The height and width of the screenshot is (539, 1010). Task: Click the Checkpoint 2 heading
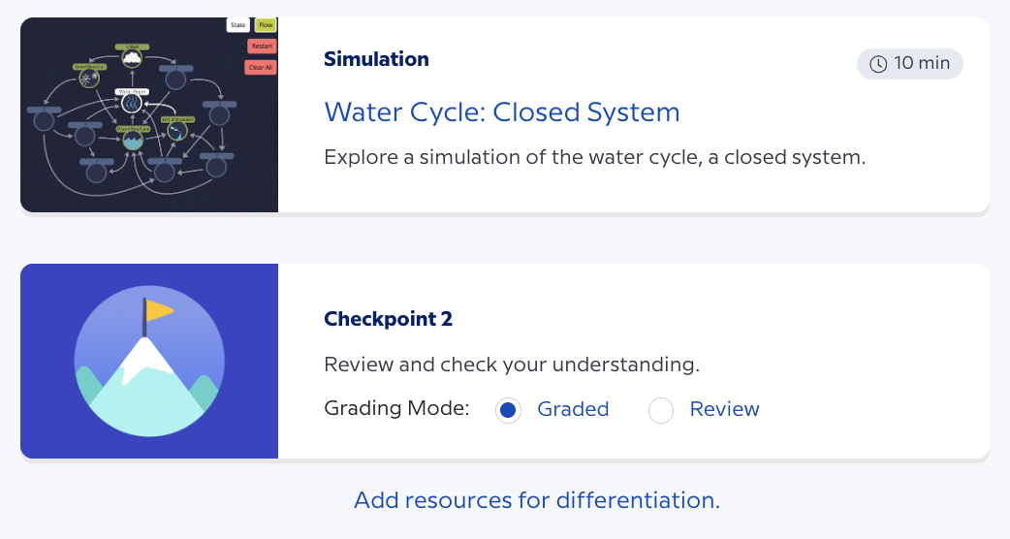coord(388,319)
